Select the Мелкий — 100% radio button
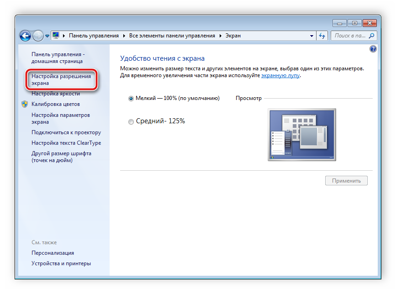This screenshot has height=294, width=396. (131, 98)
